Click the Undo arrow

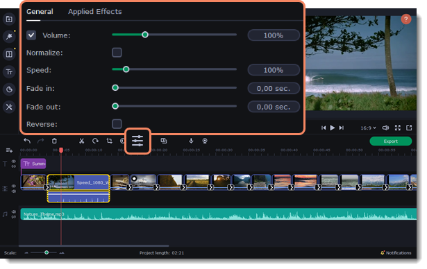point(27,141)
